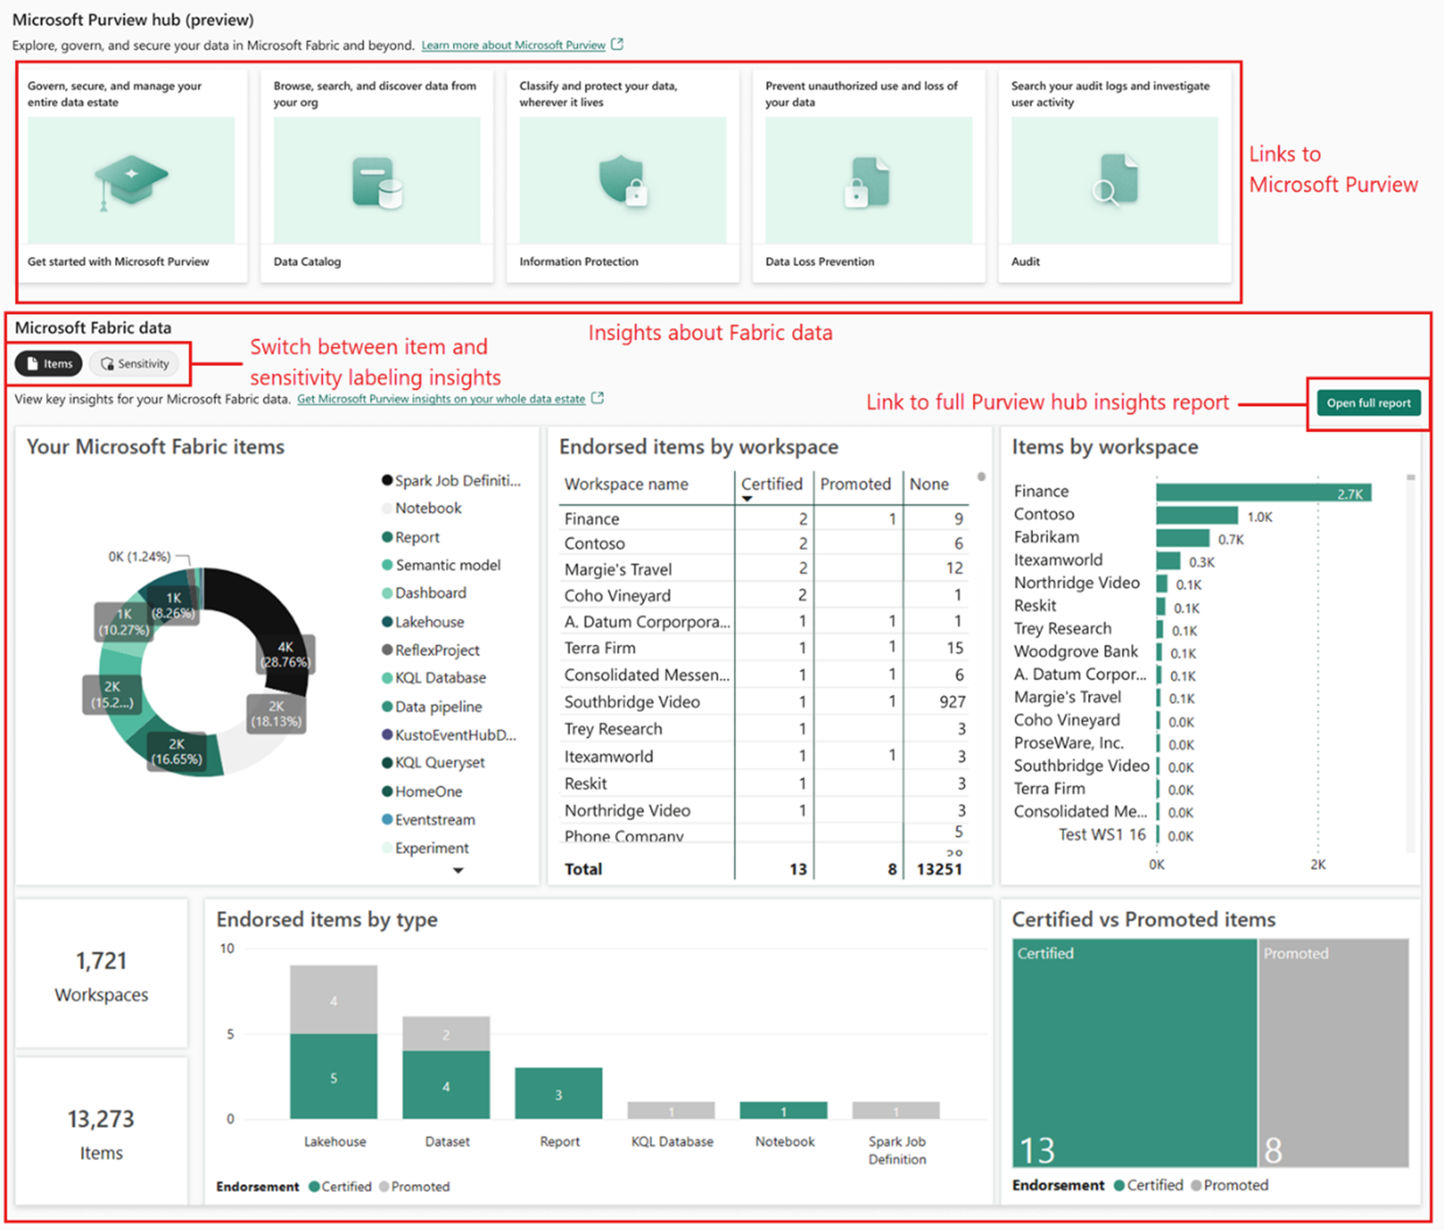Click the 1,721 Workspaces card

[x=101, y=974]
